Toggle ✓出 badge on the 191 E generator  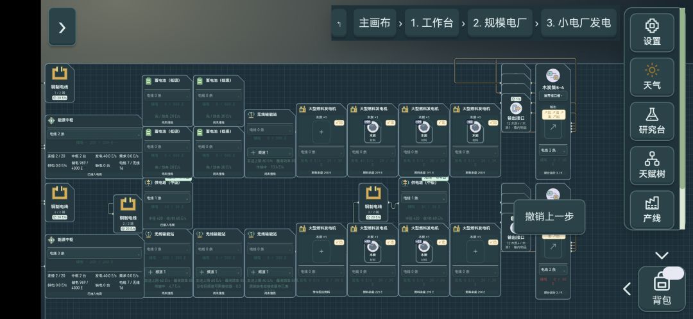click(x=442, y=122)
